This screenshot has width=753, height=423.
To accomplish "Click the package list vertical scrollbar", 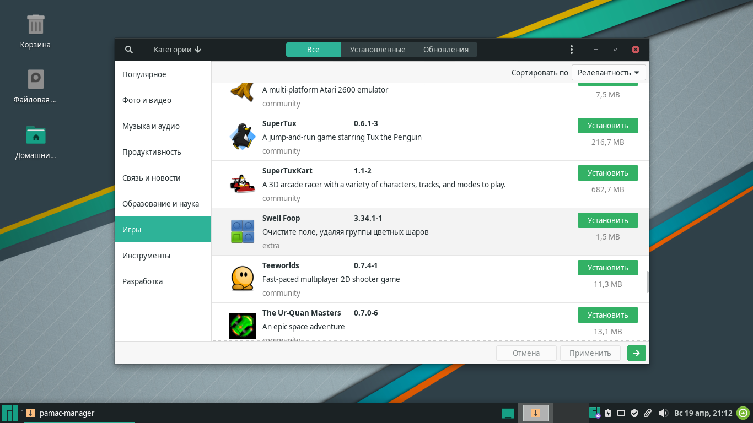I will 647,282.
